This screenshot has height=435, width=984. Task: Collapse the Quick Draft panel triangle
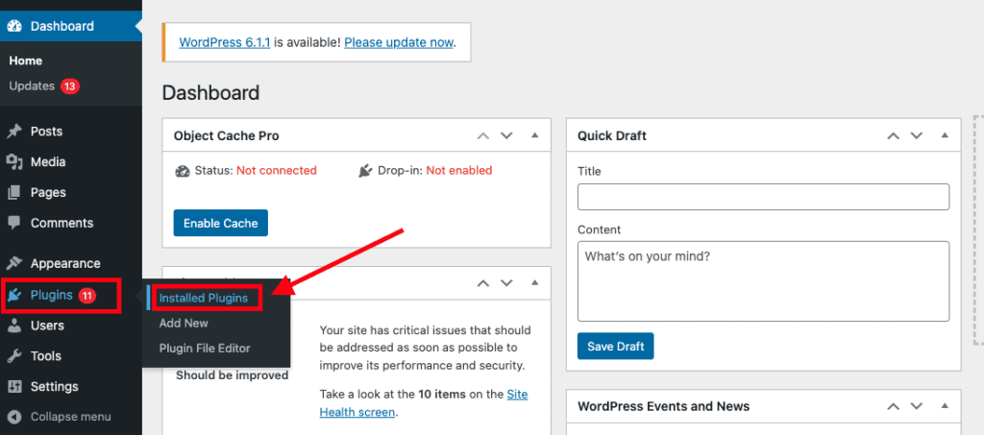pos(945,135)
